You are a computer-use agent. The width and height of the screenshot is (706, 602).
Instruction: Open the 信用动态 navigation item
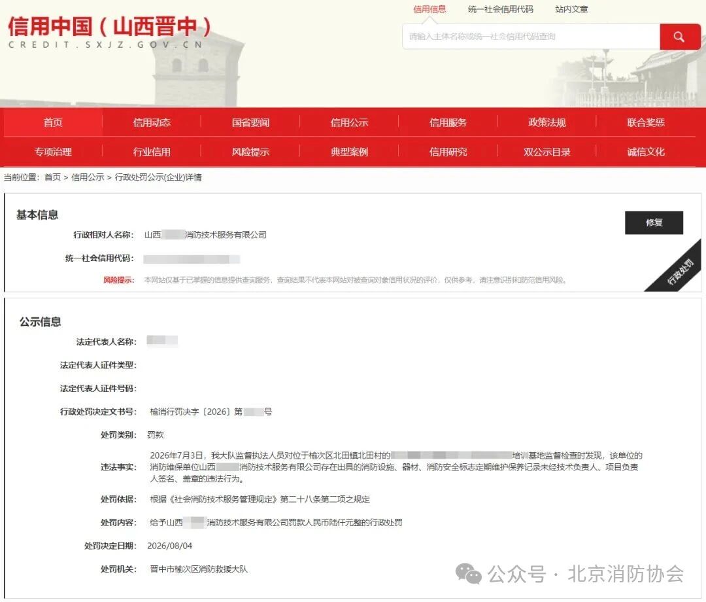[152, 122]
